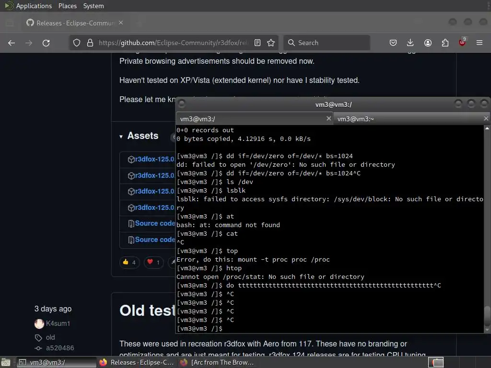Click the terminal scrollbar thumb
This screenshot has width=491, height=368.
coord(487,316)
